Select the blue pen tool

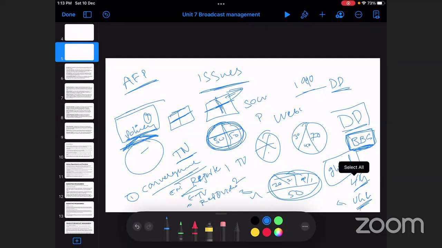[x=167, y=229]
